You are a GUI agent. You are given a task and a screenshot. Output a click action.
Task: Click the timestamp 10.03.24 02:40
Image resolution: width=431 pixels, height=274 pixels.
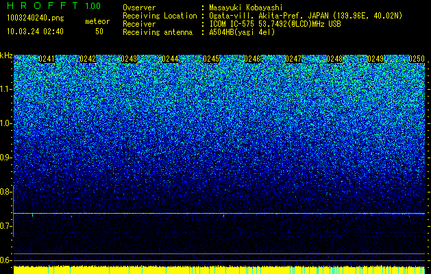pyautogui.click(x=35, y=32)
